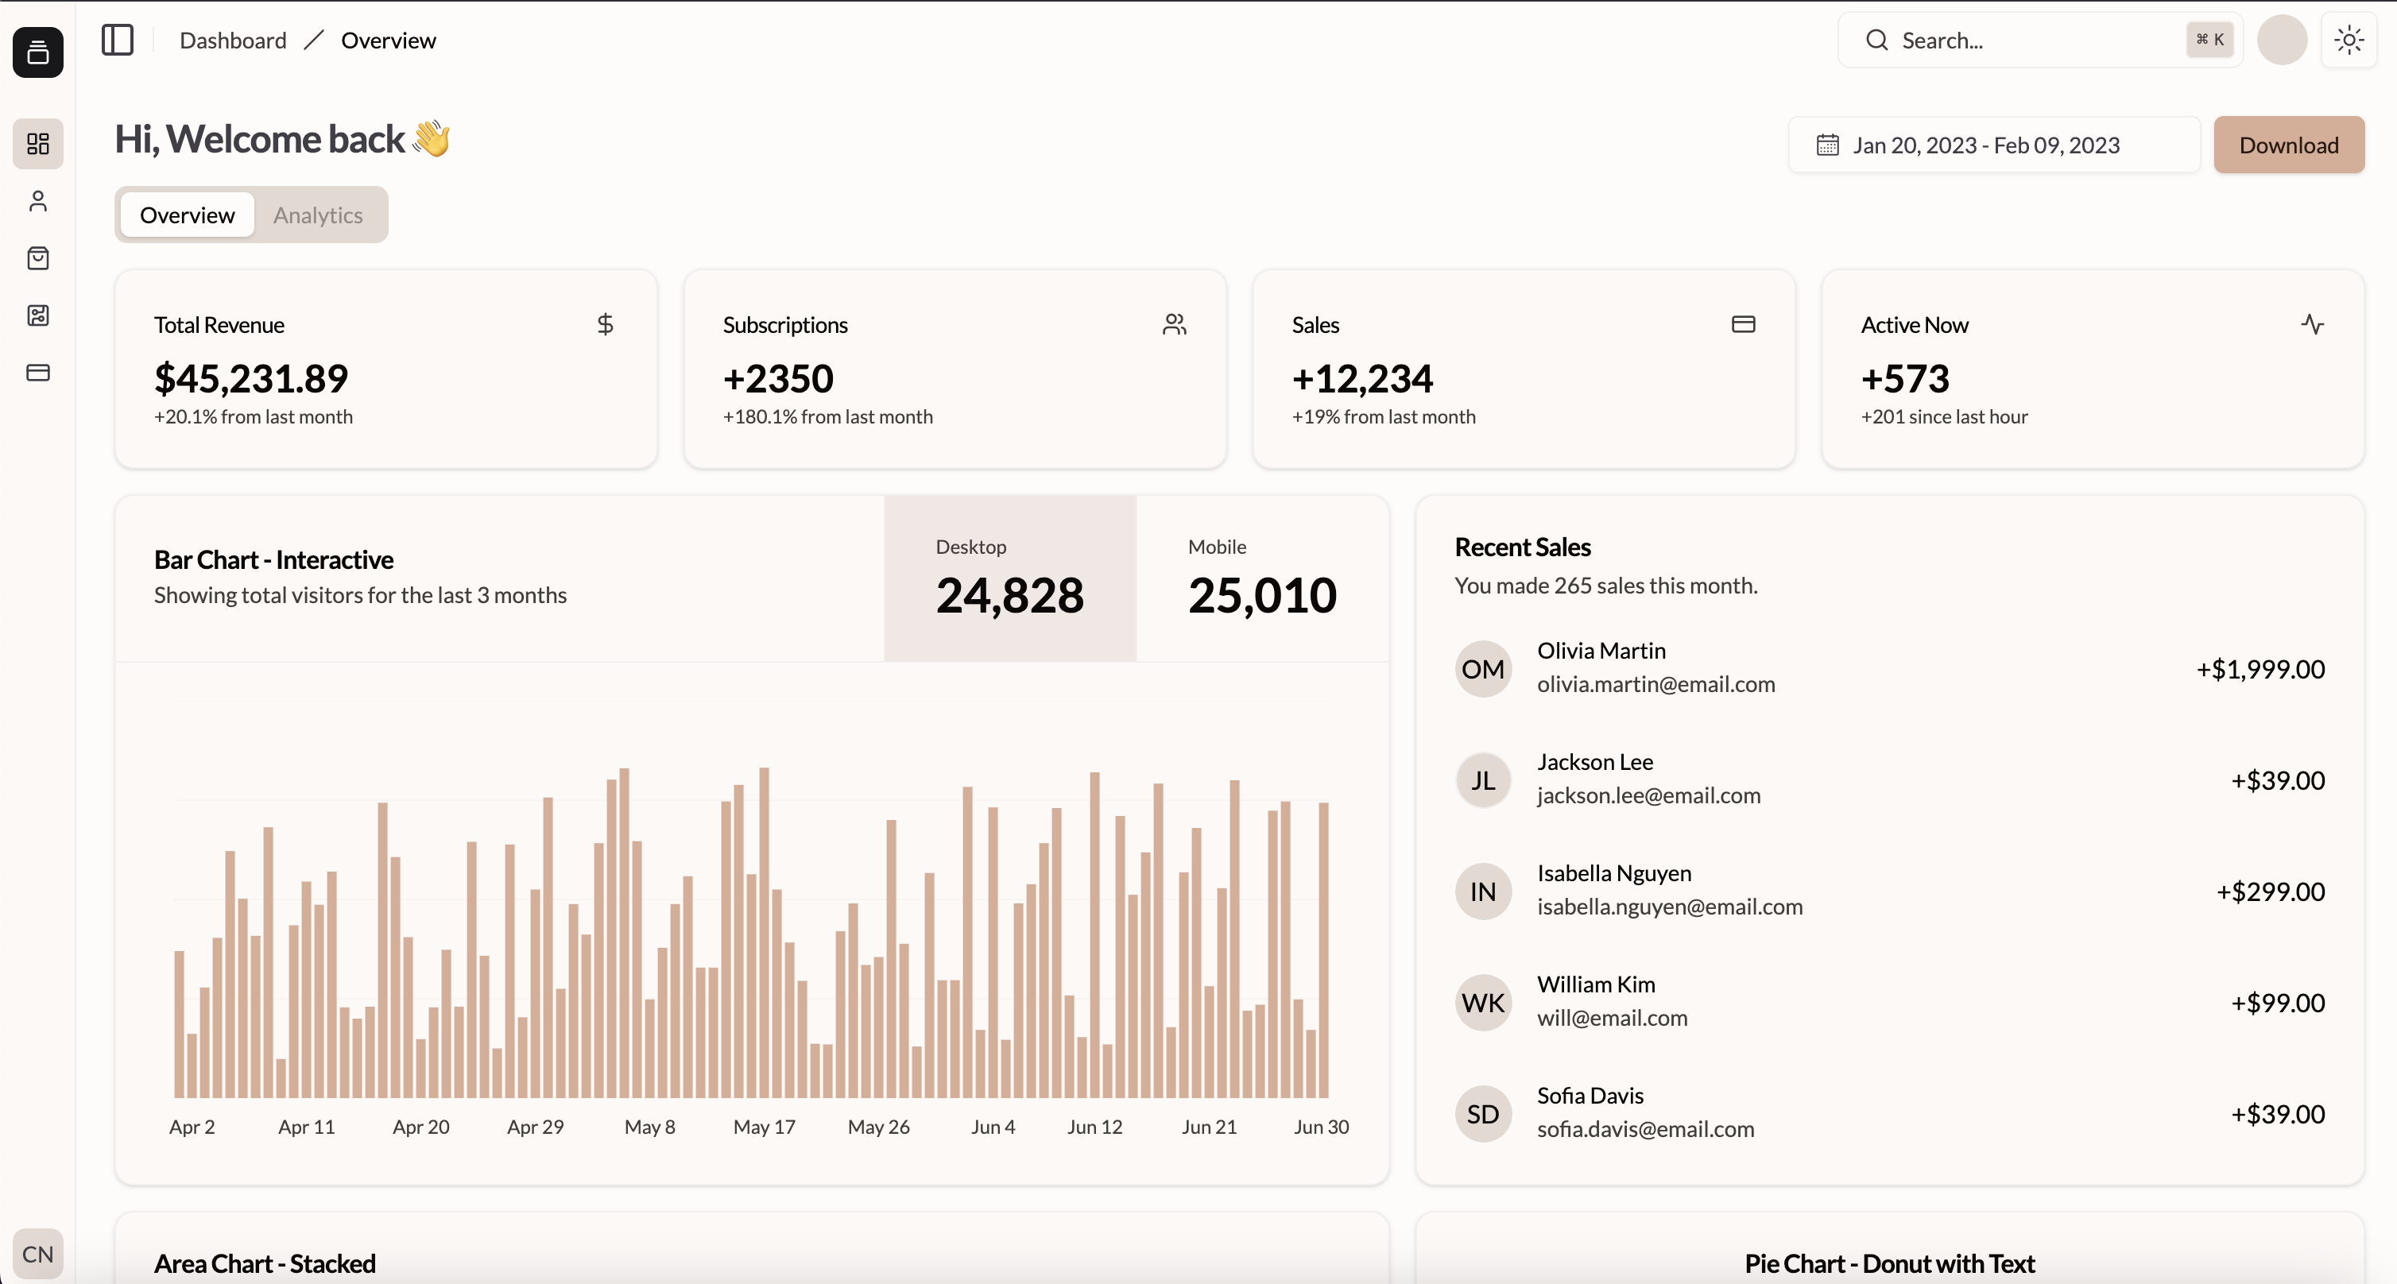Toggle the light/dark theme sun icon
The height and width of the screenshot is (1284, 2397).
coord(2349,40)
